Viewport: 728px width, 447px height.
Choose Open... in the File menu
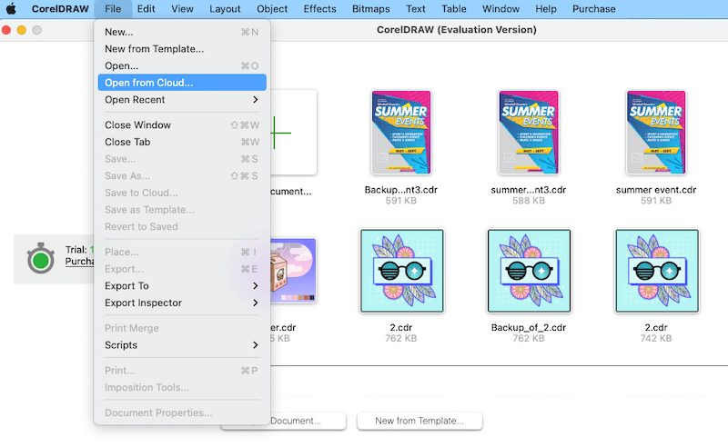(x=182, y=65)
